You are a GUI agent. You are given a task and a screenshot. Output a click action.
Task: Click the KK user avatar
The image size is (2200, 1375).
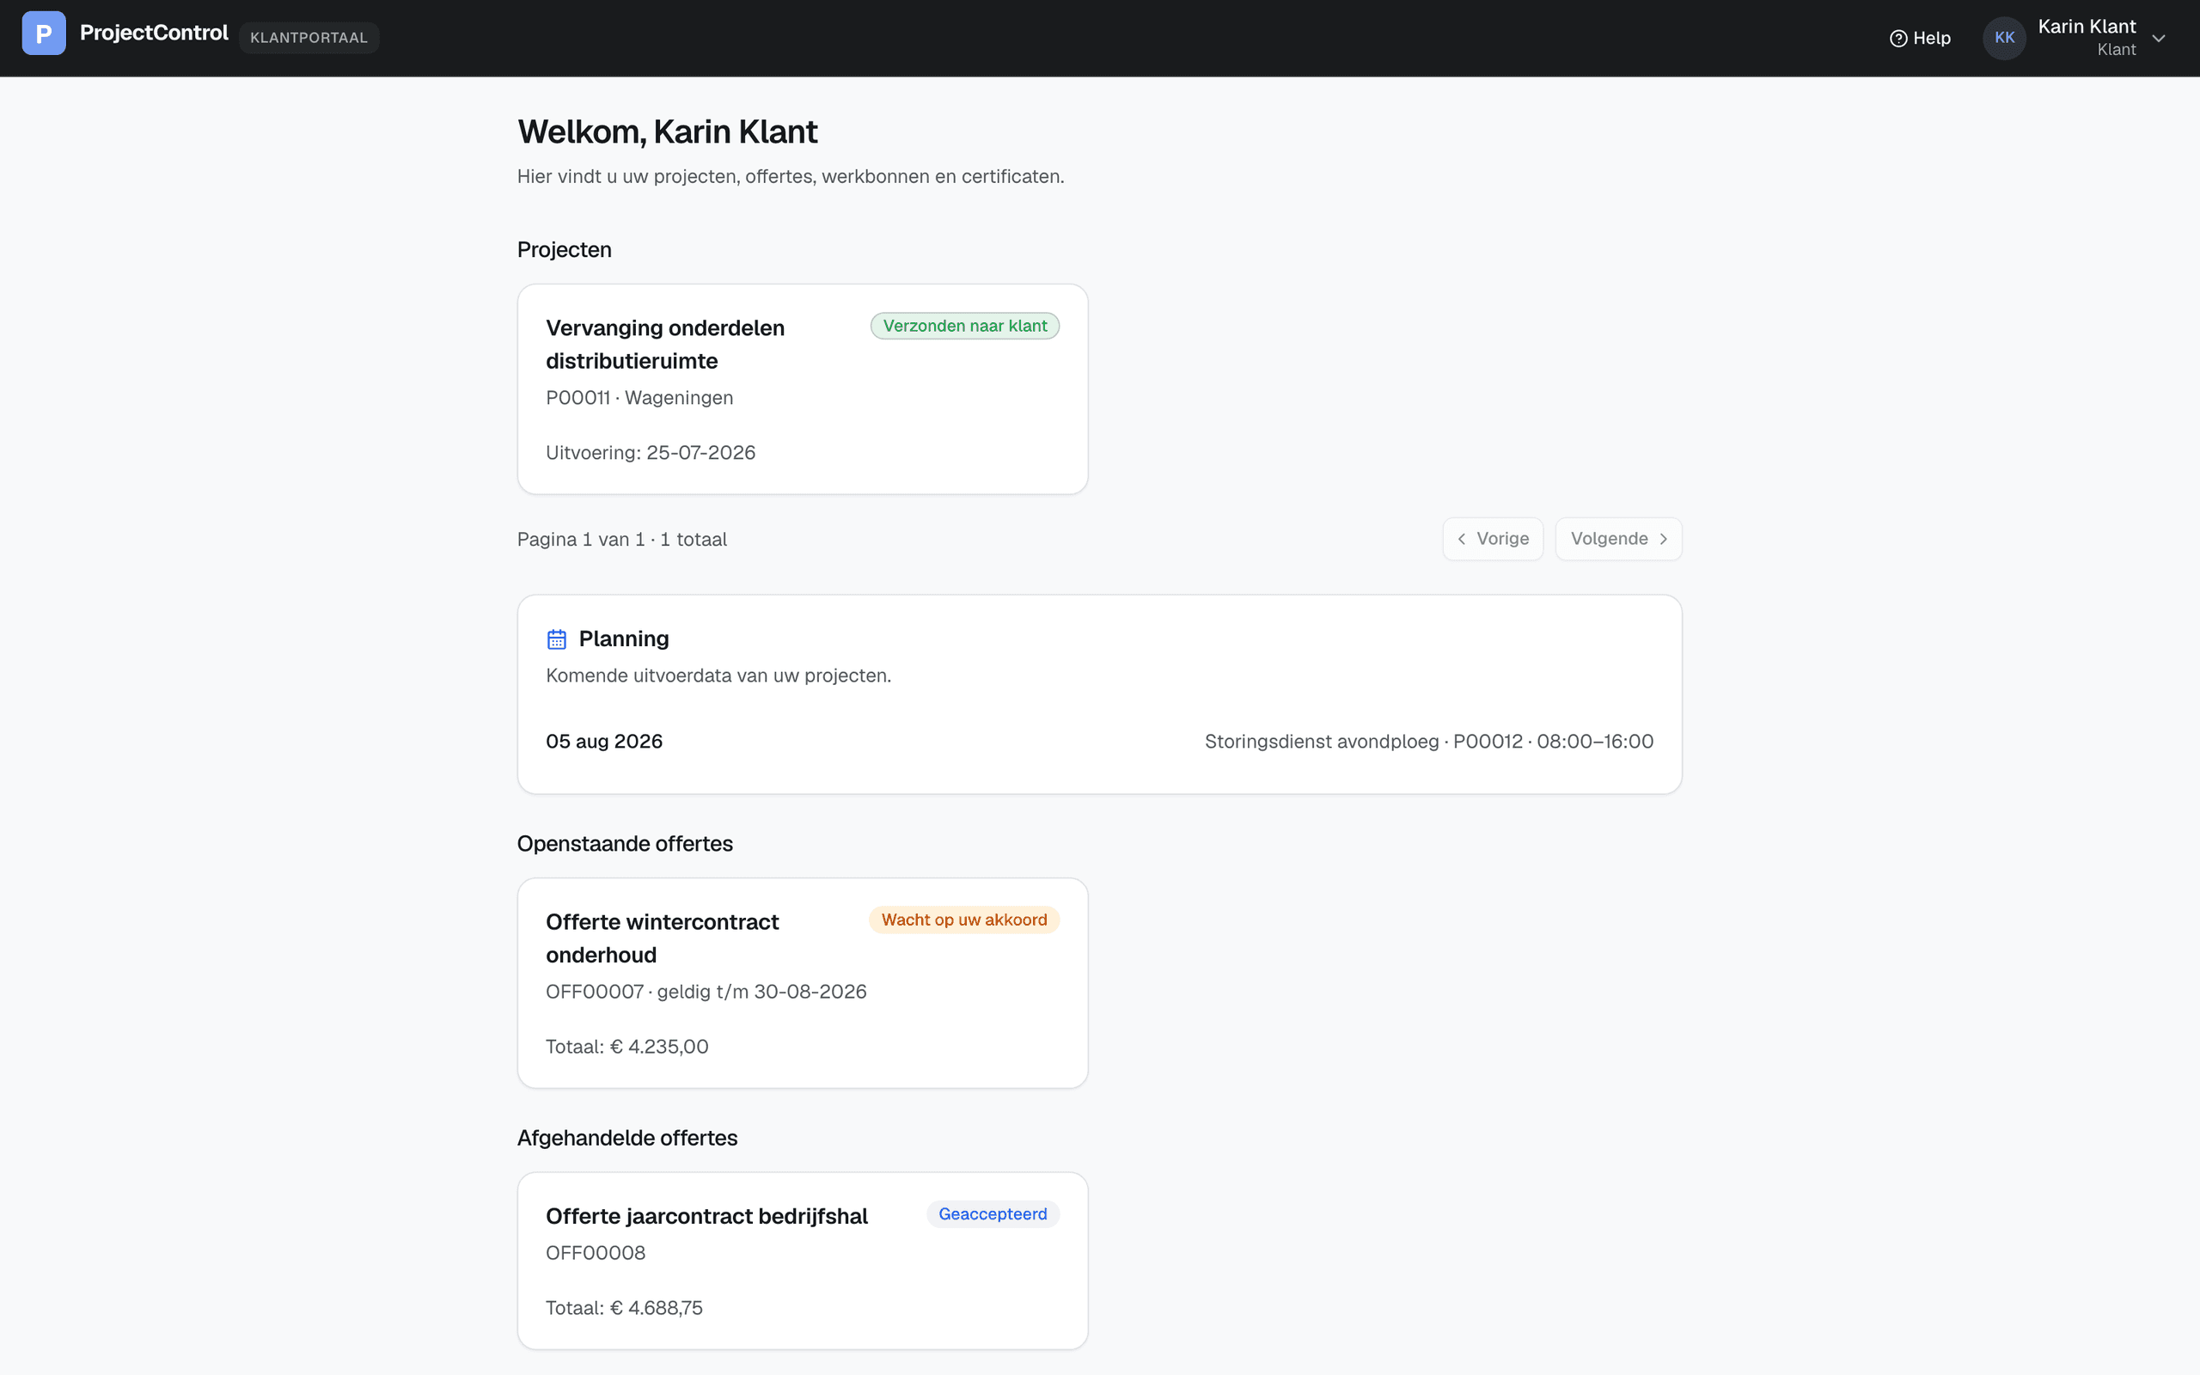pos(2004,38)
